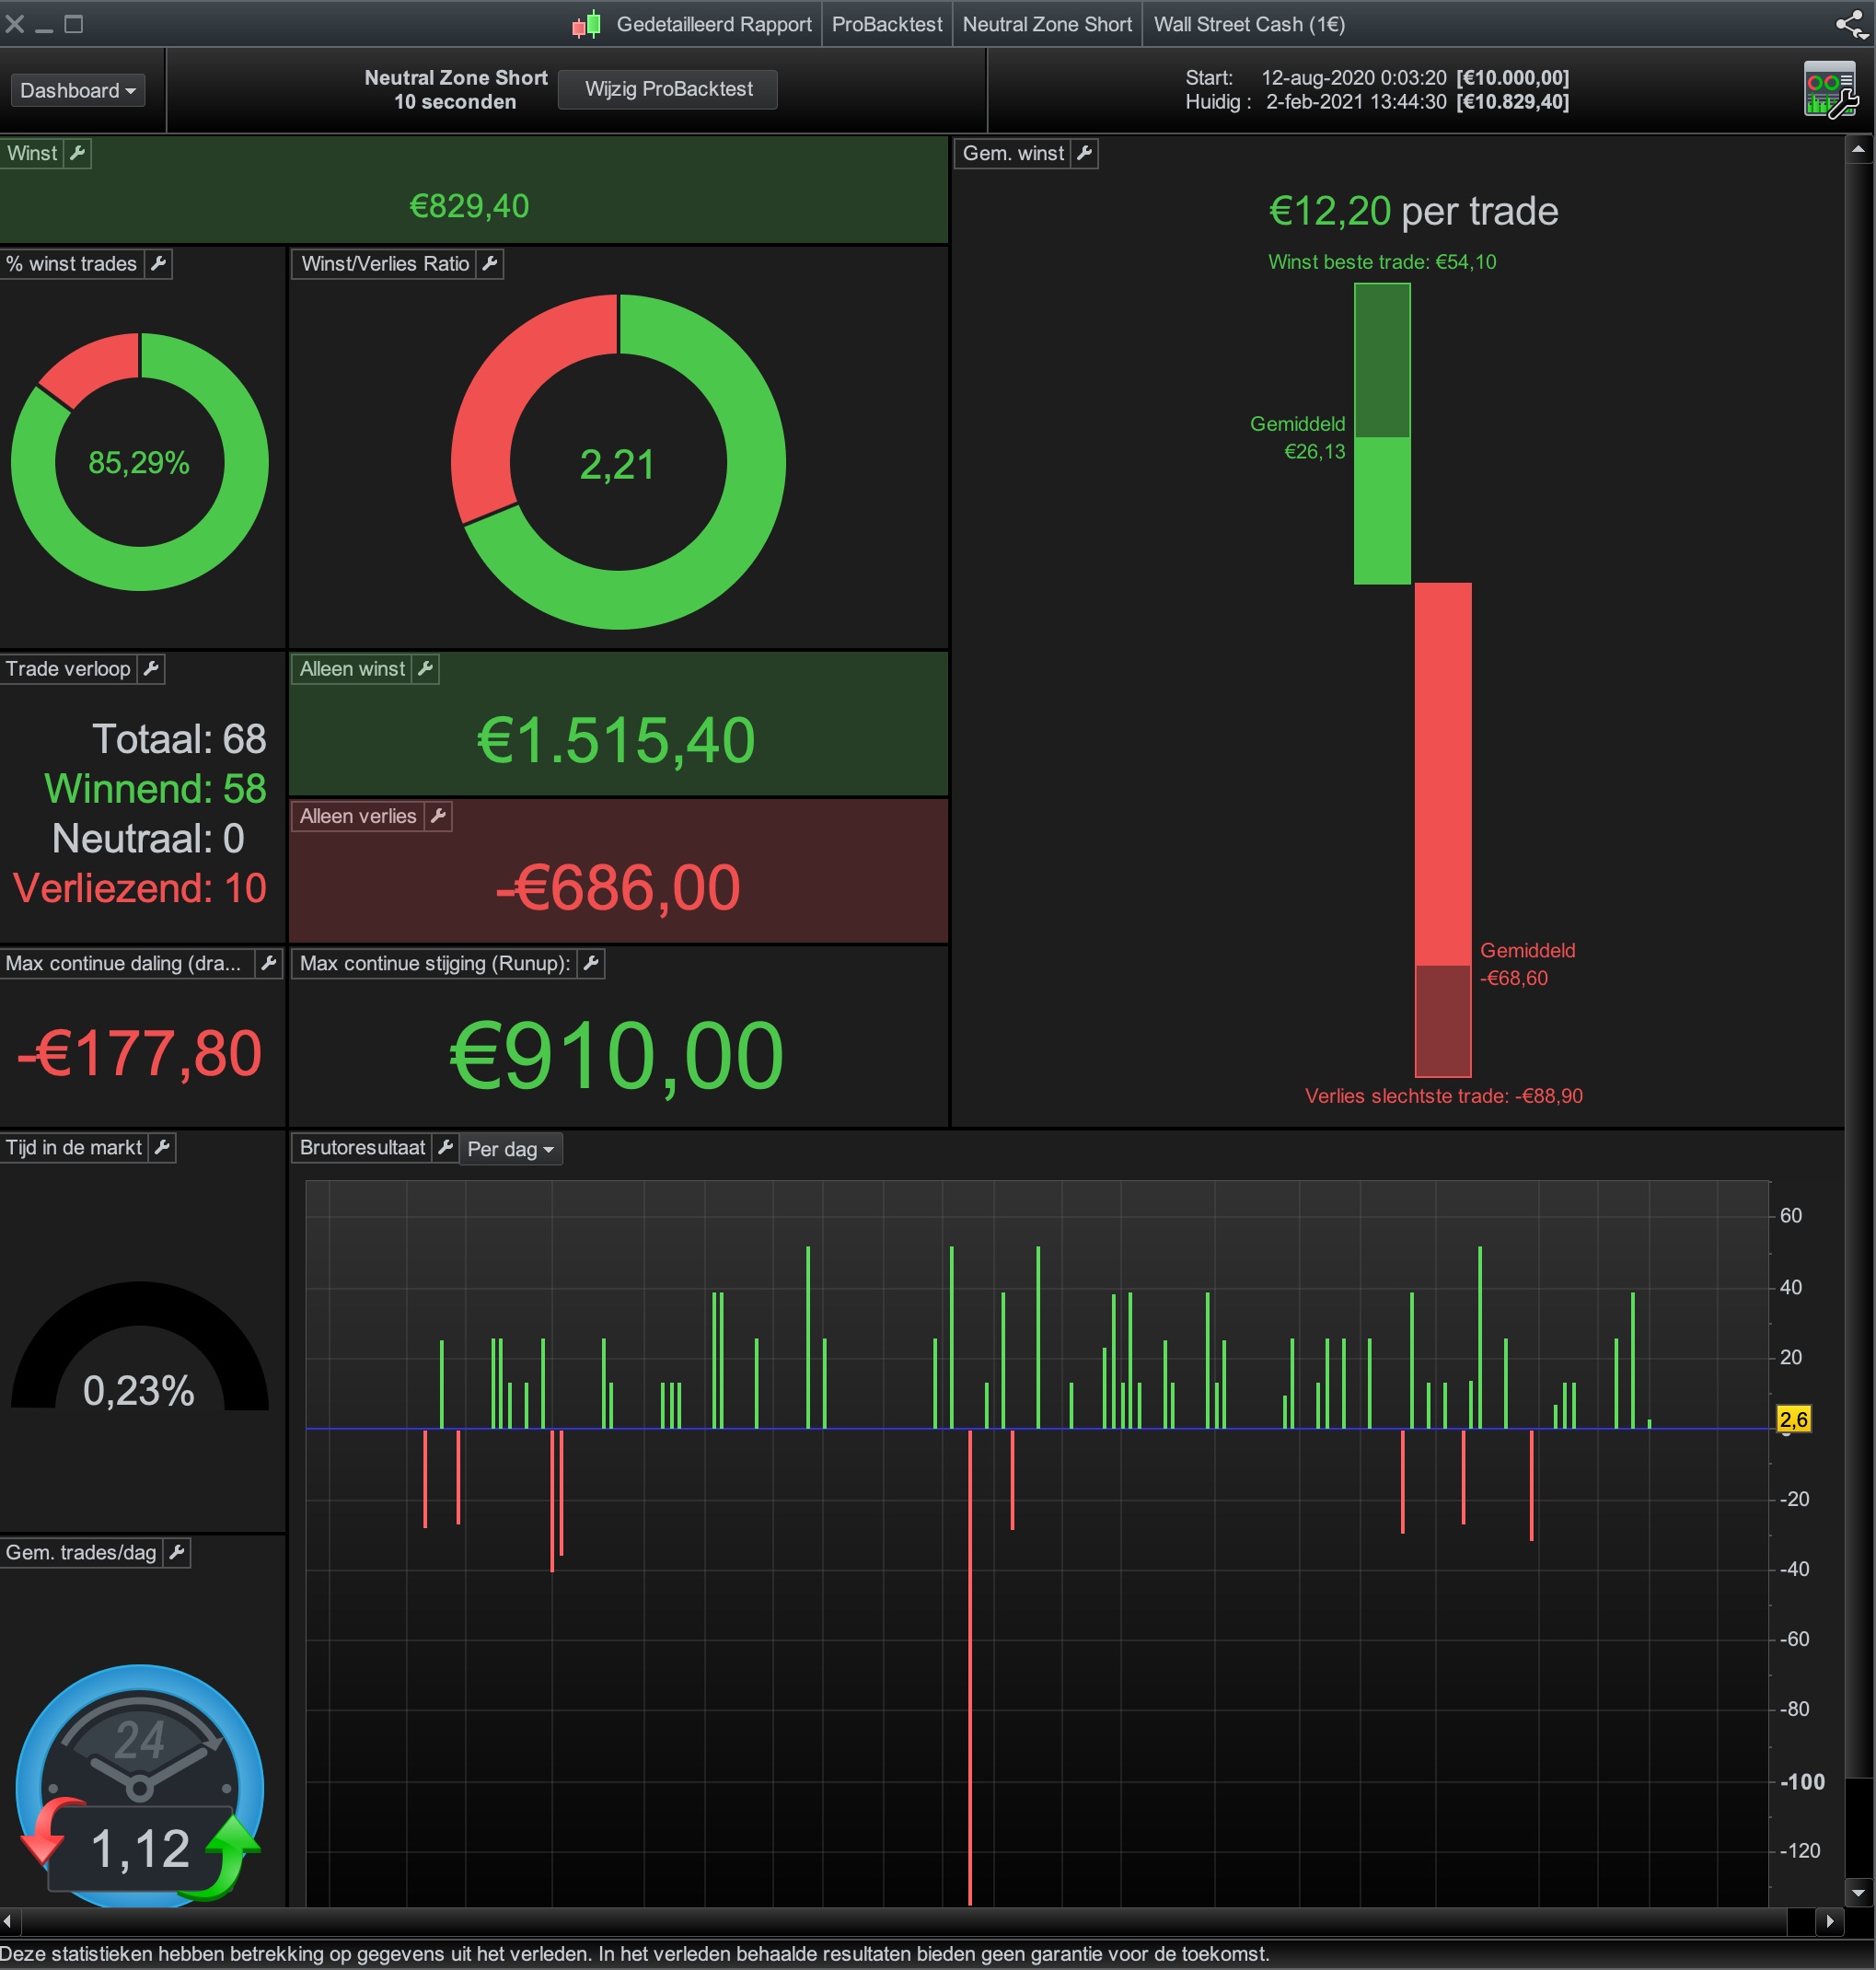Click the share icon in title bar

(x=1850, y=24)
